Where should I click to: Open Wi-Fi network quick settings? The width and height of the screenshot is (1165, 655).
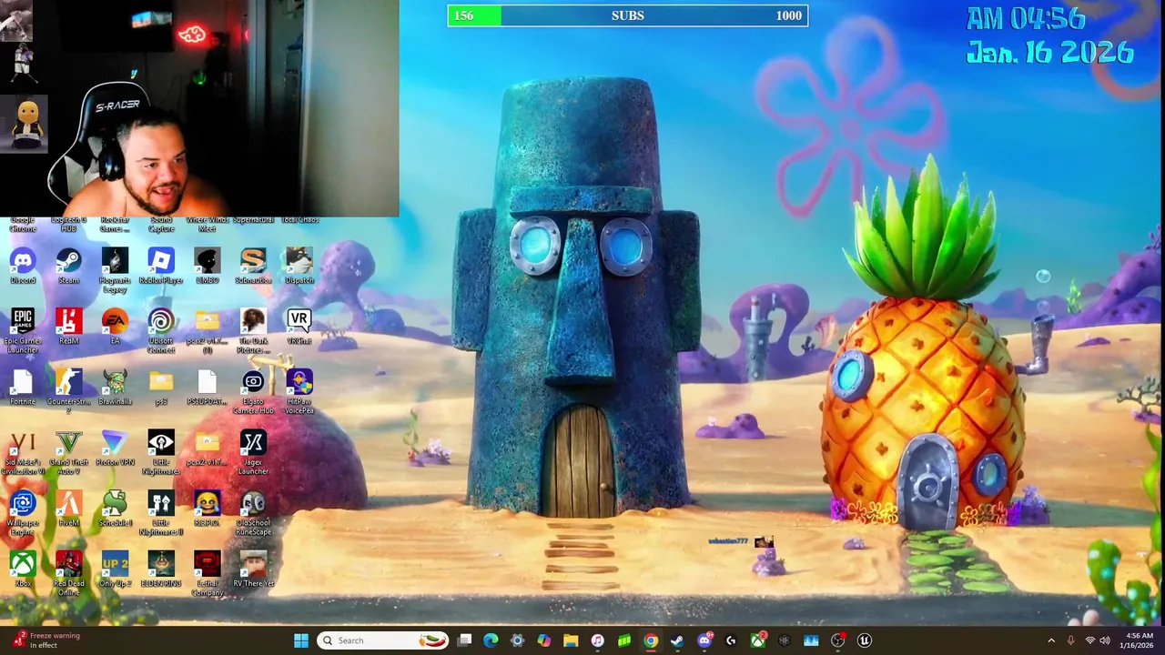(x=1089, y=640)
